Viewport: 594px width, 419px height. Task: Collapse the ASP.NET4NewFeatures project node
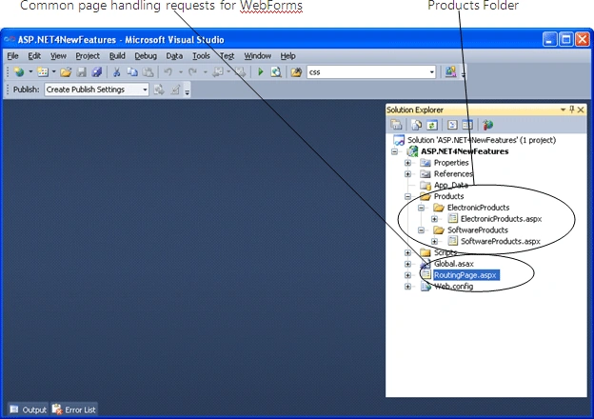coord(394,151)
